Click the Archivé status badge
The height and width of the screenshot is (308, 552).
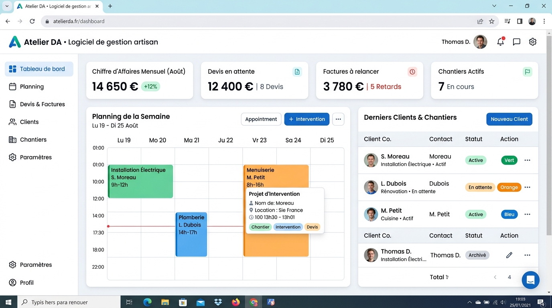[477, 255]
